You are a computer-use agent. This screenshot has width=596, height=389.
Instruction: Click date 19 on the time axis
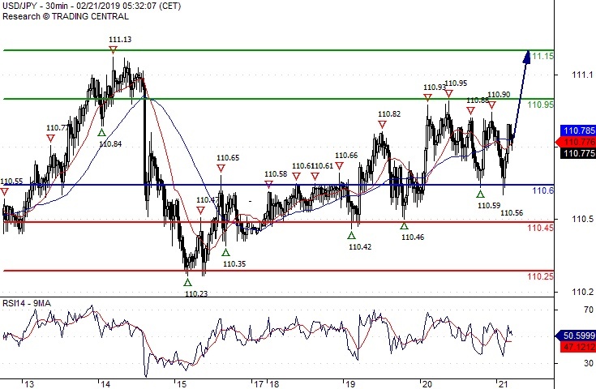(x=350, y=384)
